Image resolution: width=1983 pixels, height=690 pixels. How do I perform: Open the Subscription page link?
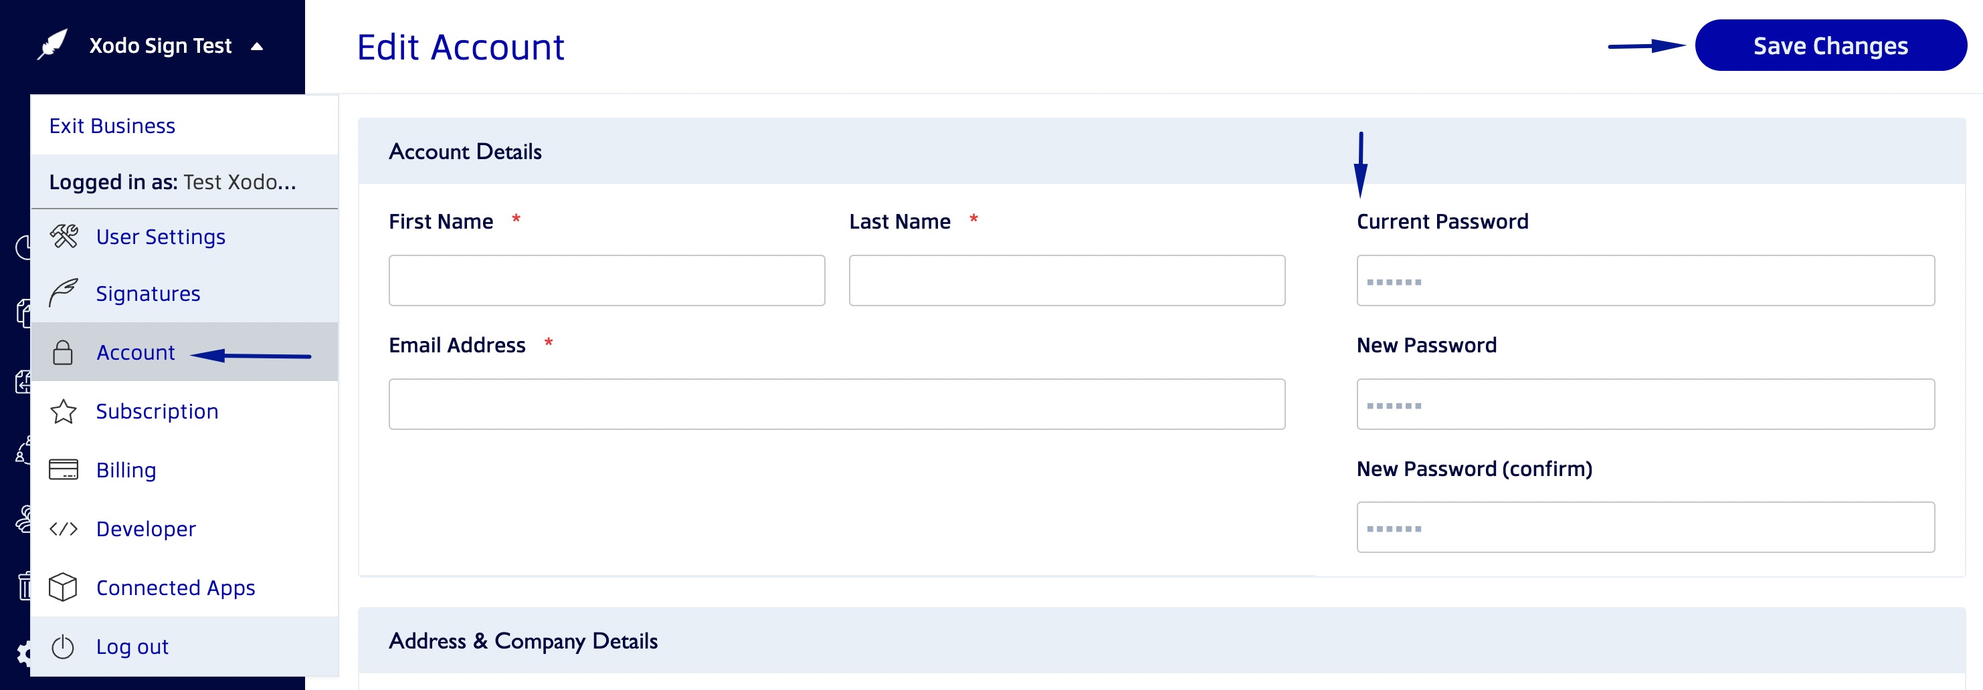pyautogui.click(x=157, y=411)
